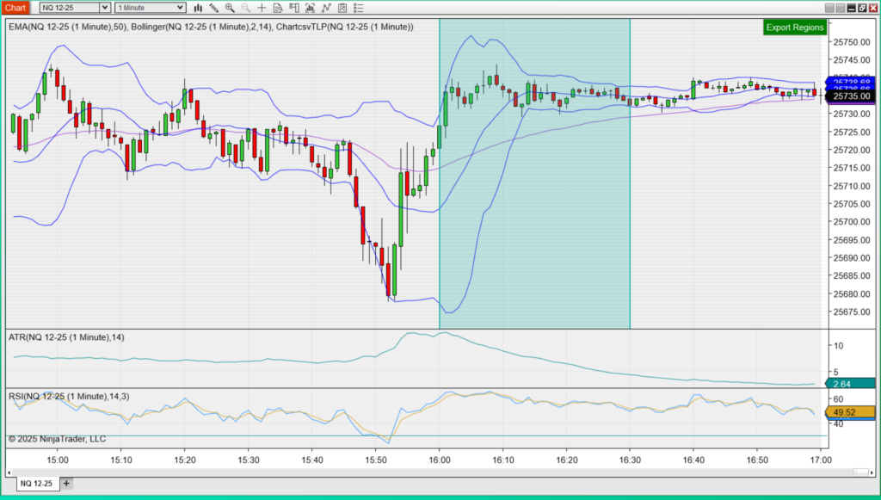Select the drawing tools pencil icon
The height and width of the screenshot is (500, 881).
[x=214, y=8]
